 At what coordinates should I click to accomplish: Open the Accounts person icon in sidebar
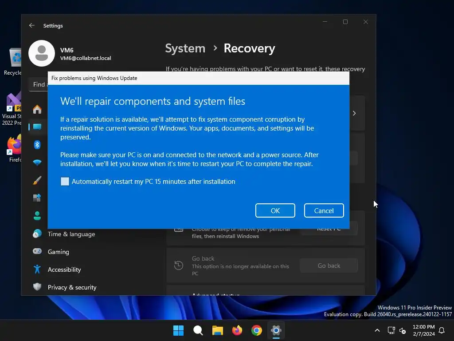[37, 216]
